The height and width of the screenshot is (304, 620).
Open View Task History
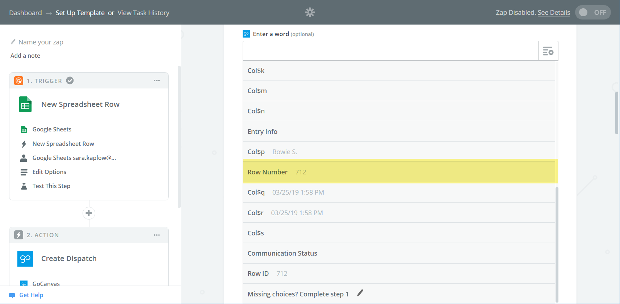[x=143, y=13]
